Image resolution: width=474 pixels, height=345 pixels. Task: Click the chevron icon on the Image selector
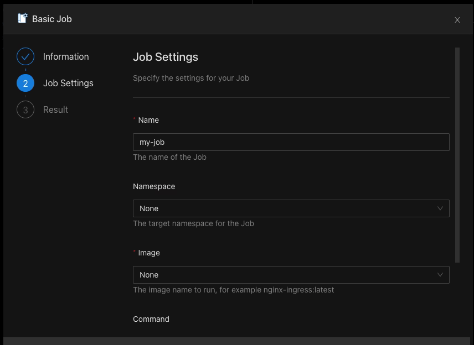coord(440,275)
